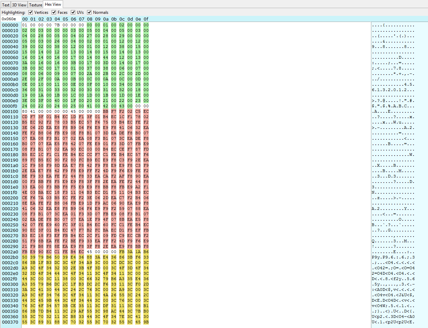This screenshot has height=328, width=428.
Task: Disable Normals highlighting
Action: coord(89,12)
